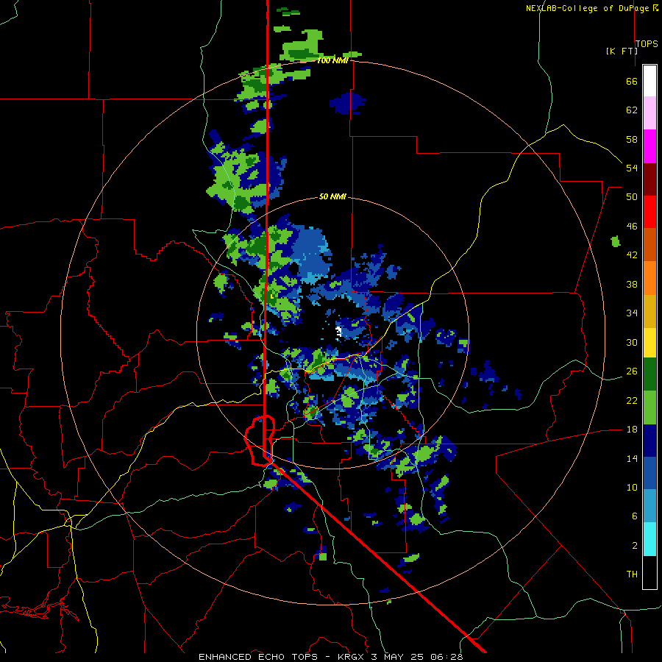
Task: Click the 14 value on legend scale
Action: [632, 458]
